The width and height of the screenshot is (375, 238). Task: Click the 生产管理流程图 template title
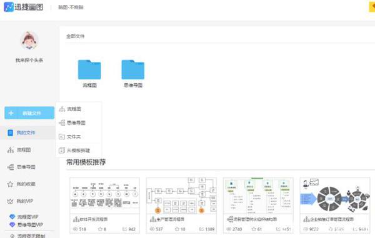click(171, 219)
